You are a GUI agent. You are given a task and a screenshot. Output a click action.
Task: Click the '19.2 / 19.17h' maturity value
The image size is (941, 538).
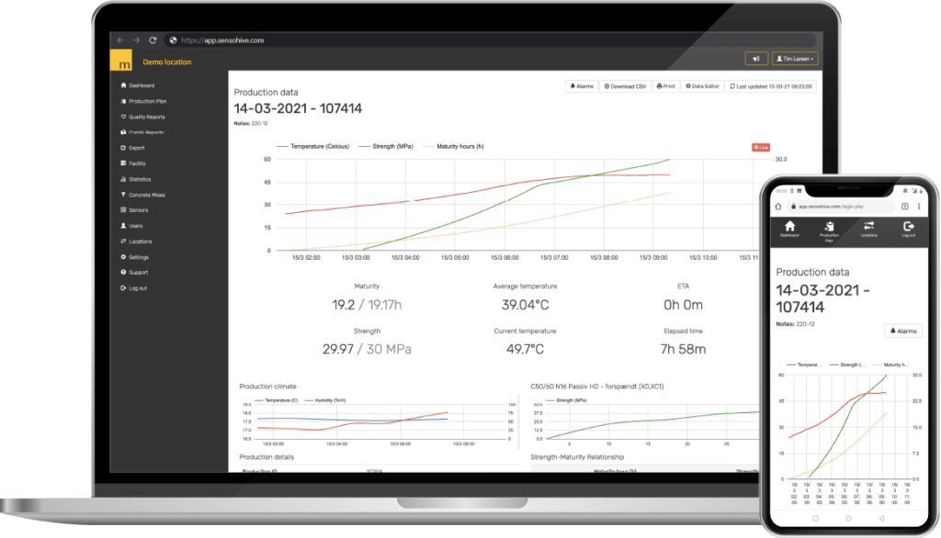[367, 305]
